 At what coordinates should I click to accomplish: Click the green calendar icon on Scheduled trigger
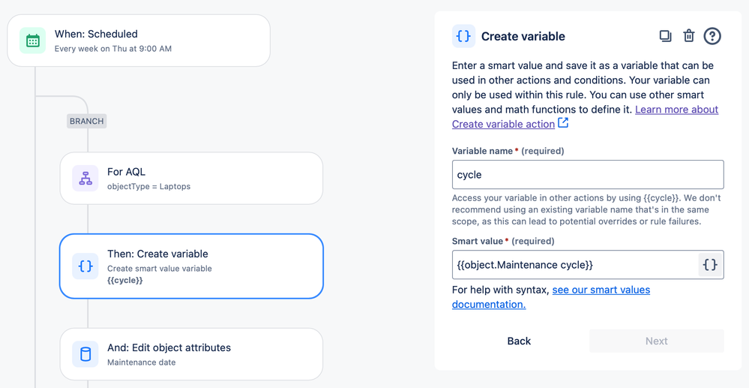tap(32, 41)
